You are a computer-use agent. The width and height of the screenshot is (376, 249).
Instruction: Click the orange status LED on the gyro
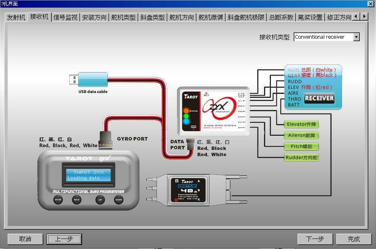coord(186,111)
